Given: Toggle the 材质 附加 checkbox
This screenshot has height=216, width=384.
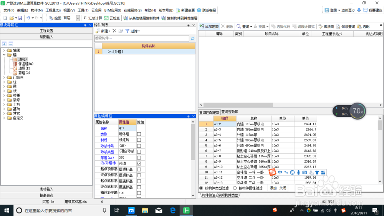Looking at the screenshot, I should pos(139,140).
